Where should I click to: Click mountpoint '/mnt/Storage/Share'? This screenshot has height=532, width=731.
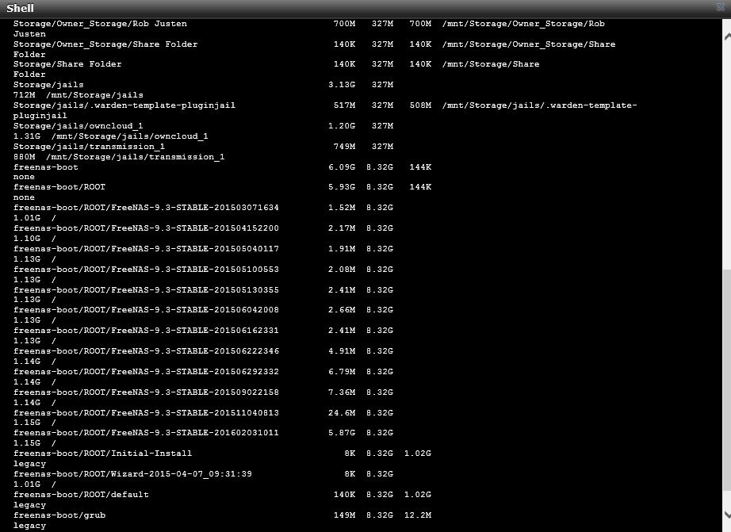[491, 64]
